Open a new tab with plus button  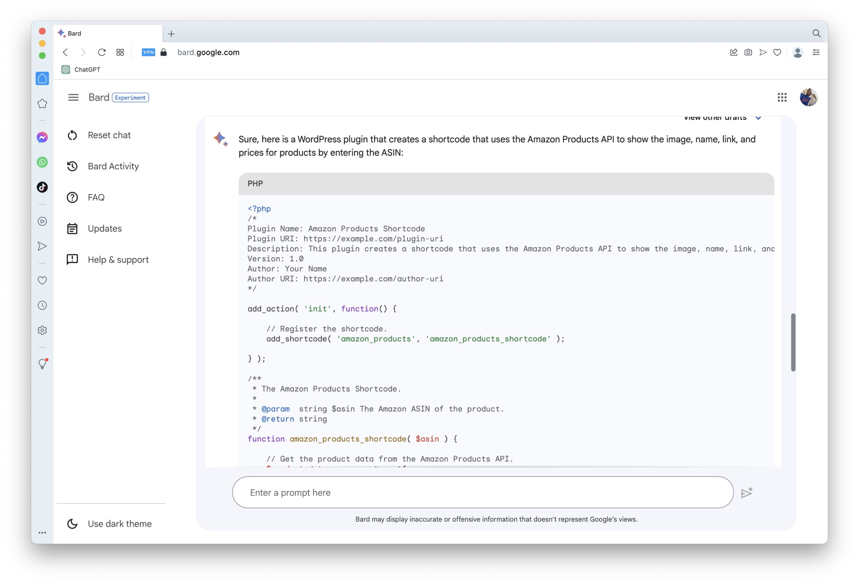pos(171,34)
